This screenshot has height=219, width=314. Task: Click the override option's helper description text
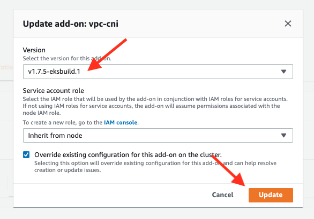155,167
